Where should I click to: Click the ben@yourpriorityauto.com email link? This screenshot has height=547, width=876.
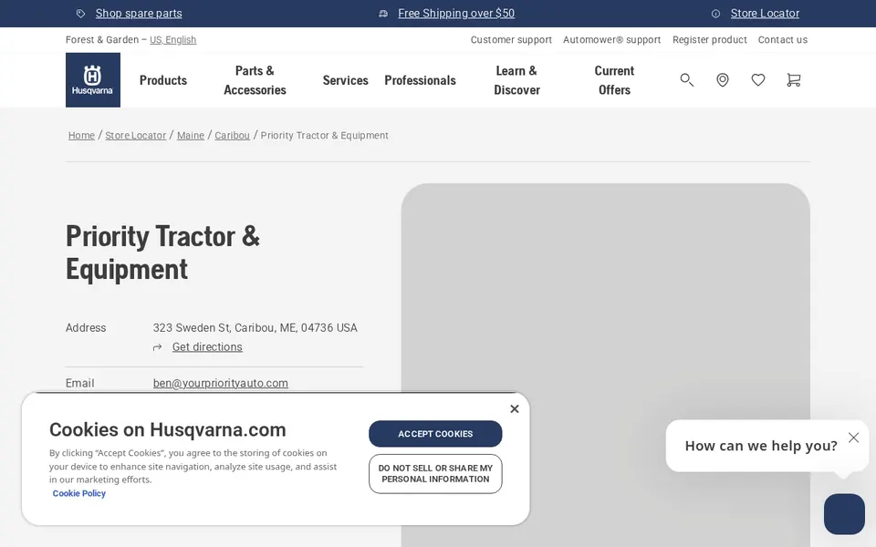[221, 384]
